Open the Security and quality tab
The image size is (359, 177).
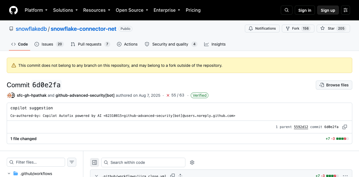171,44
